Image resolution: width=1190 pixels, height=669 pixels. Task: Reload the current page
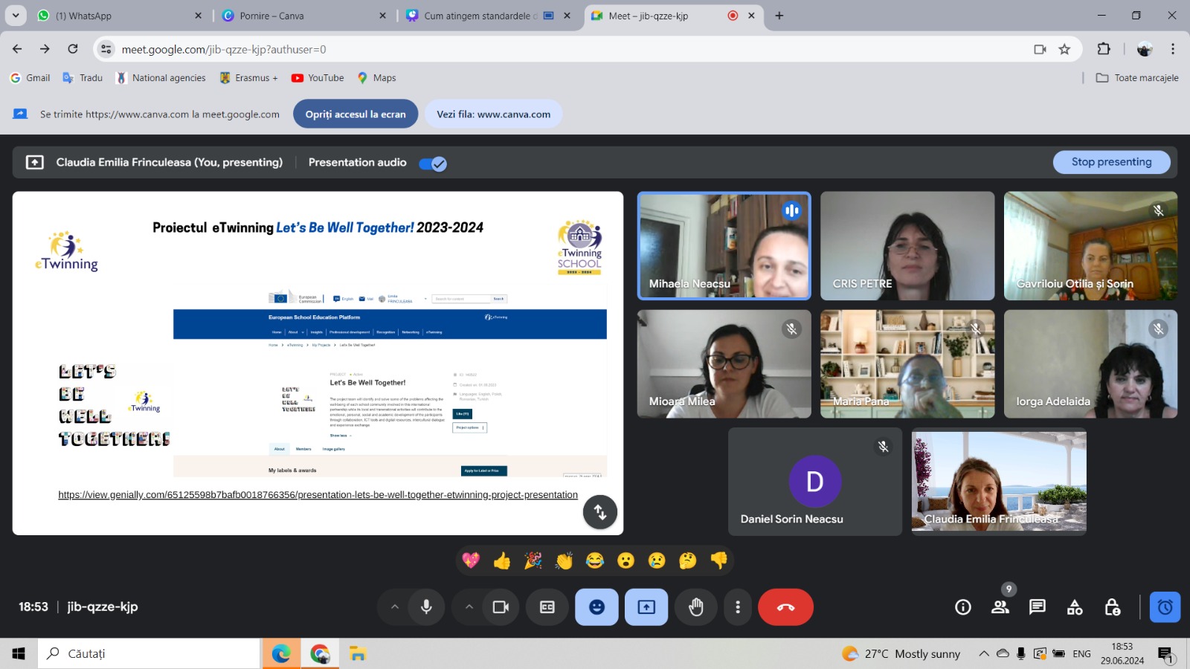pyautogui.click(x=73, y=49)
